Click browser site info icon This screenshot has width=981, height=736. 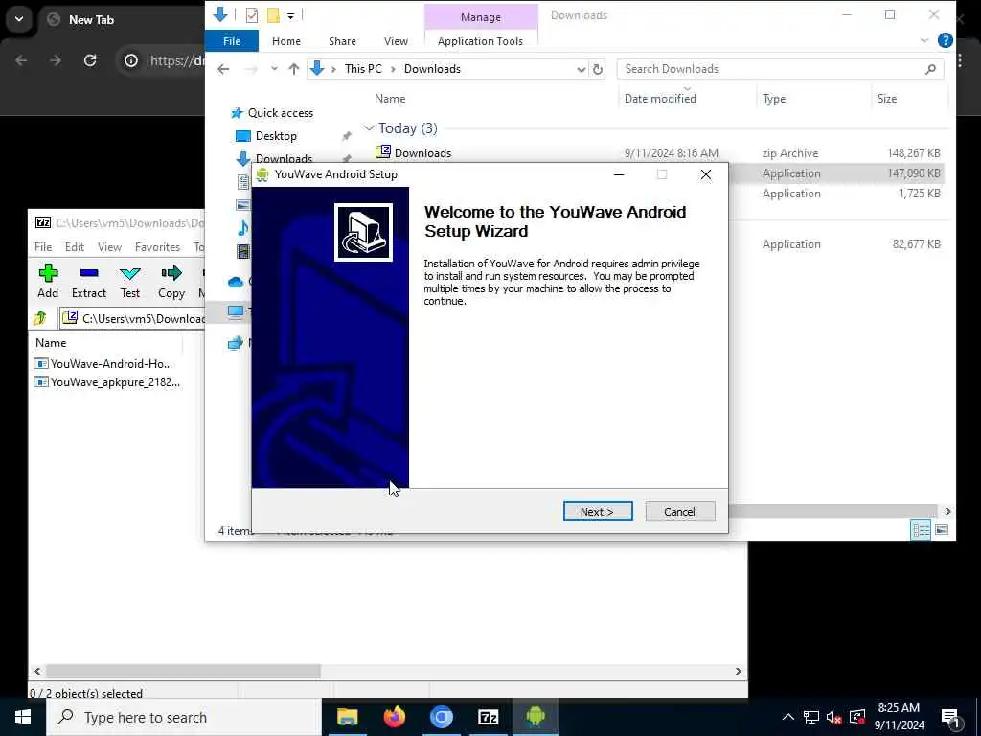pyautogui.click(x=130, y=60)
